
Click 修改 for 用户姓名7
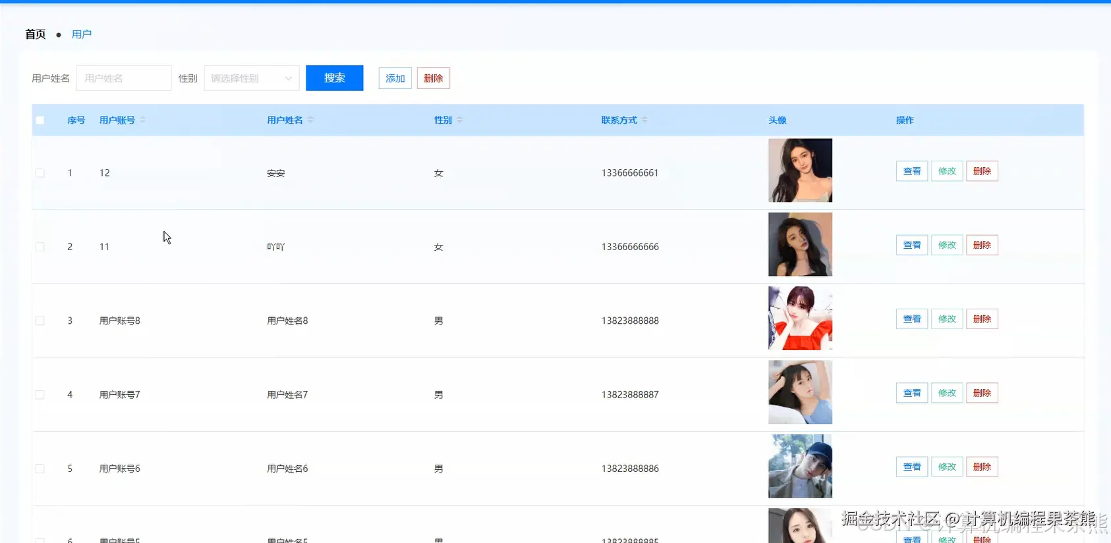point(947,393)
